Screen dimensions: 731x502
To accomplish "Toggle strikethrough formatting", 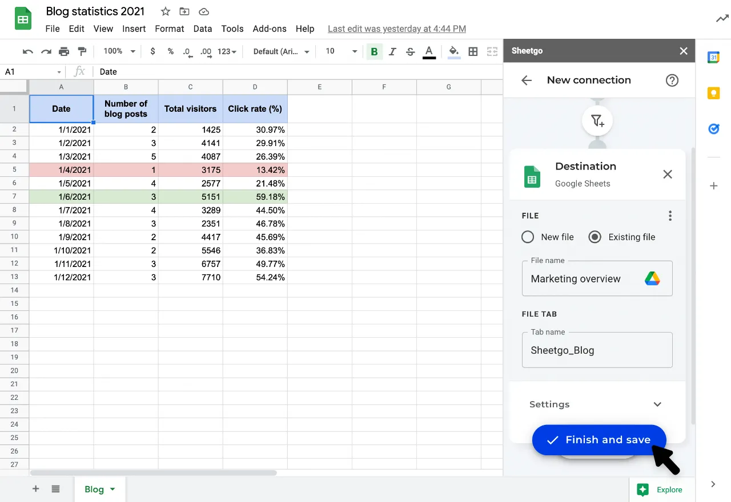I will pos(410,51).
